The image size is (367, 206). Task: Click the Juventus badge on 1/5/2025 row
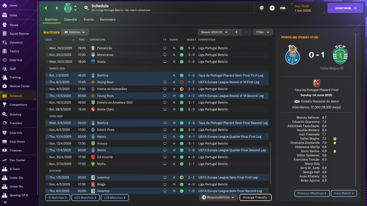click(93, 177)
